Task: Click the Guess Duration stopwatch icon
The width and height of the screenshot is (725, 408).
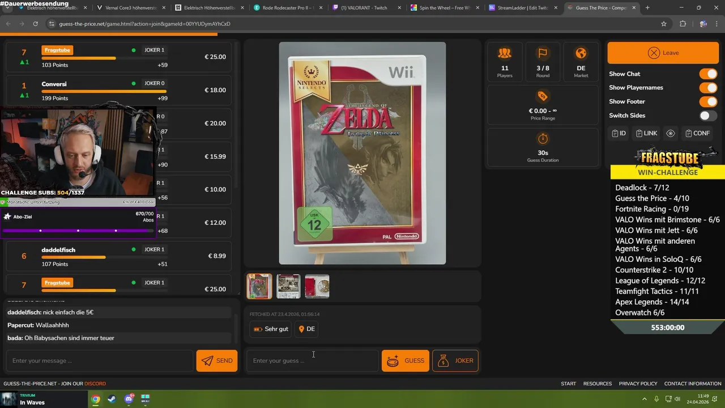Action: coord(543,139)
